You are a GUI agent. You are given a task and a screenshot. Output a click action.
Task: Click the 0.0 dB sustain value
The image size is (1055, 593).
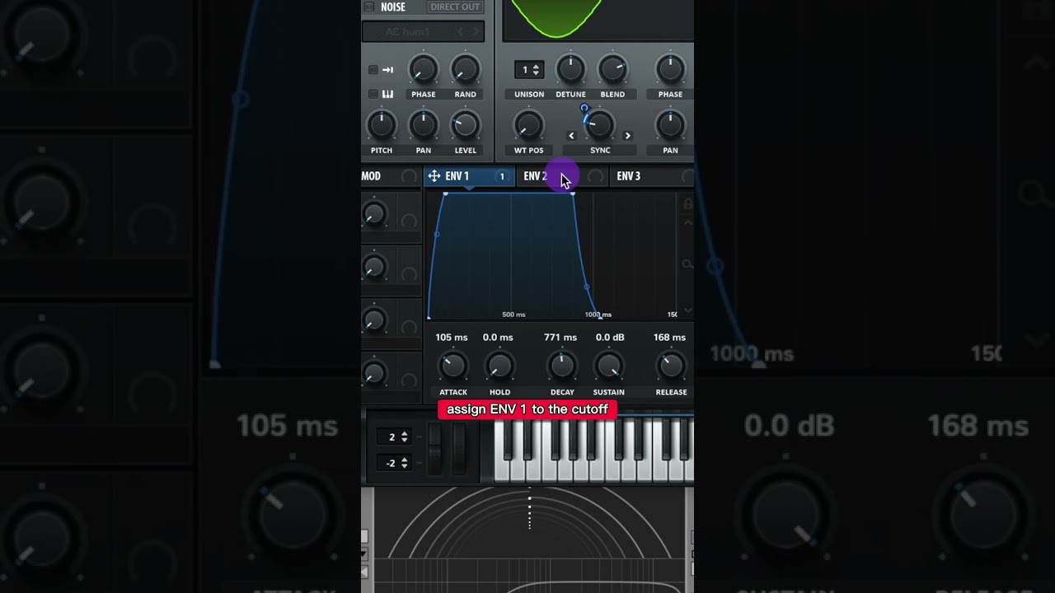tap(610, 338)
